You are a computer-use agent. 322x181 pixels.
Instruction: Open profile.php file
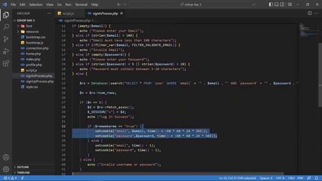pyautogui.click(x=34, y=65)
